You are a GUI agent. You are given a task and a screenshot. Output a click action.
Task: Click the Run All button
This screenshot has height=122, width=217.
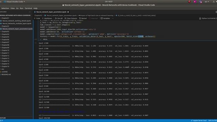tap(59, 18)
